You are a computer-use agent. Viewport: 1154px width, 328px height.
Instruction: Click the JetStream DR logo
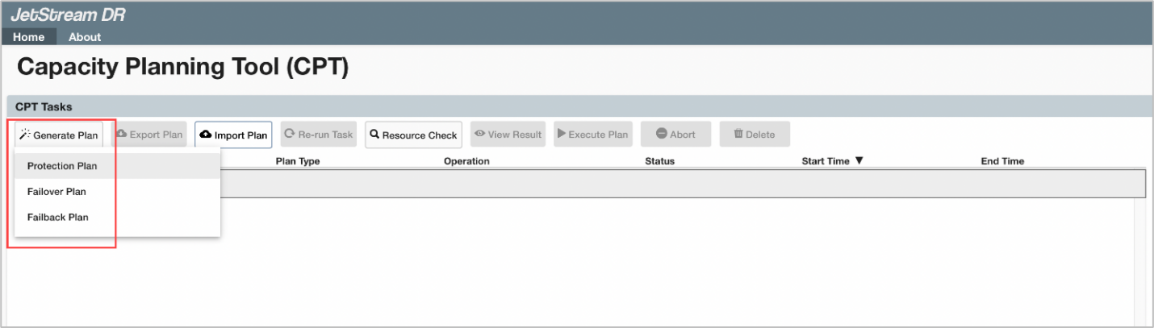click(x=68, y=15)
